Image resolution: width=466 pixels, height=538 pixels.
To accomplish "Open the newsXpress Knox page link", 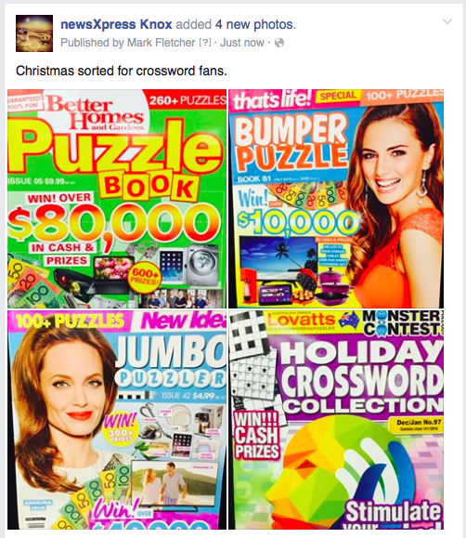I will click(116, 24).
